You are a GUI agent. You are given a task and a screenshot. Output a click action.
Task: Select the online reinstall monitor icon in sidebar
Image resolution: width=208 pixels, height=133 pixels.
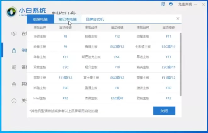coord(14,34)
